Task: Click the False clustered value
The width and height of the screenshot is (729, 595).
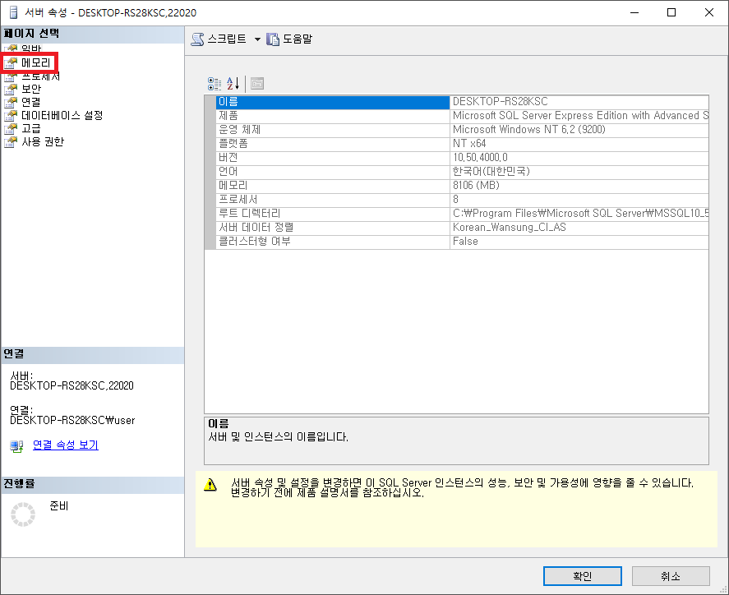Action: click(465, 241)
